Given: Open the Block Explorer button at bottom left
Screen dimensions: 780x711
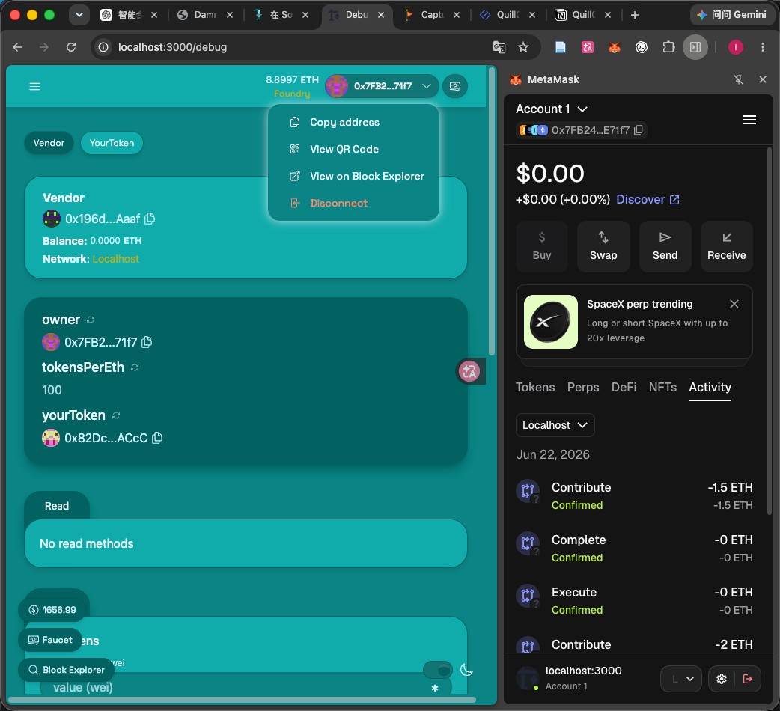Looking at the screenshot, I should [66, 670].
